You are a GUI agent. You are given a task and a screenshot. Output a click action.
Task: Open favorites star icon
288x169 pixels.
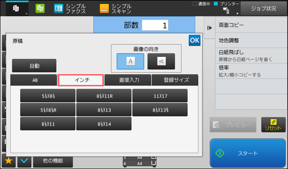pyautogui.click(x=9, y=161)
